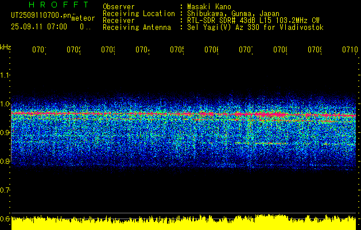The image size is (361, 230).
Task: Click the Receiver field label
Action: tap(119, 21)
